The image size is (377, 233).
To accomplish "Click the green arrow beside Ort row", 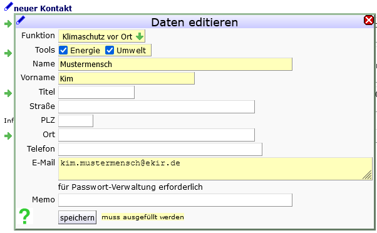I will click(8, 136).
